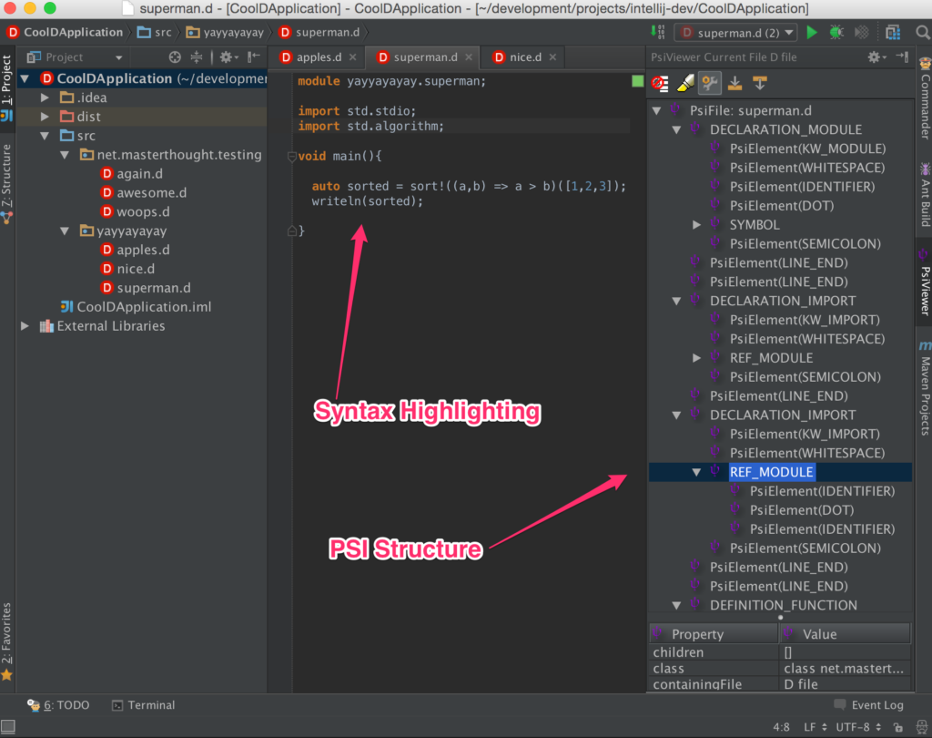This screenshot has height=738, width=932.
Task: Close the apples.d editor tab
Action: pos(353,57)
